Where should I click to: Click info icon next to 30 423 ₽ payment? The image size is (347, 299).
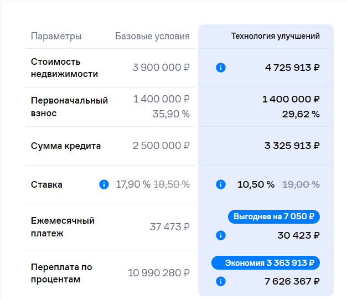pos(220,235)
